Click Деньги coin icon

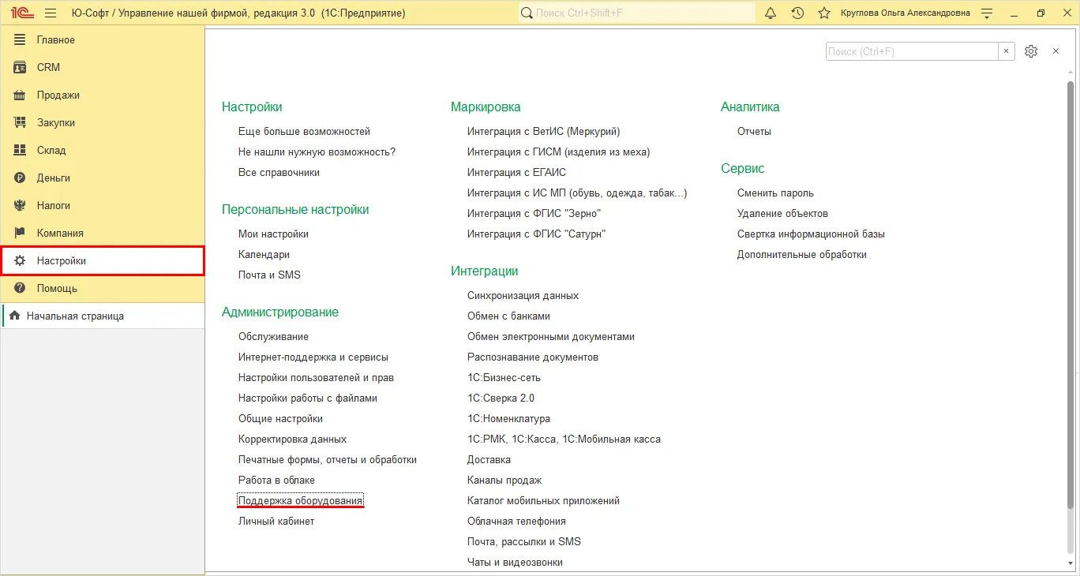click(x=20, y=178)
